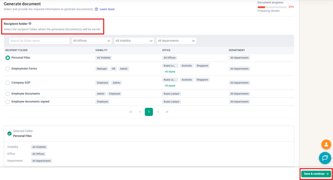Select the Employment Forms radio button
333x180 pixels.
7,69
